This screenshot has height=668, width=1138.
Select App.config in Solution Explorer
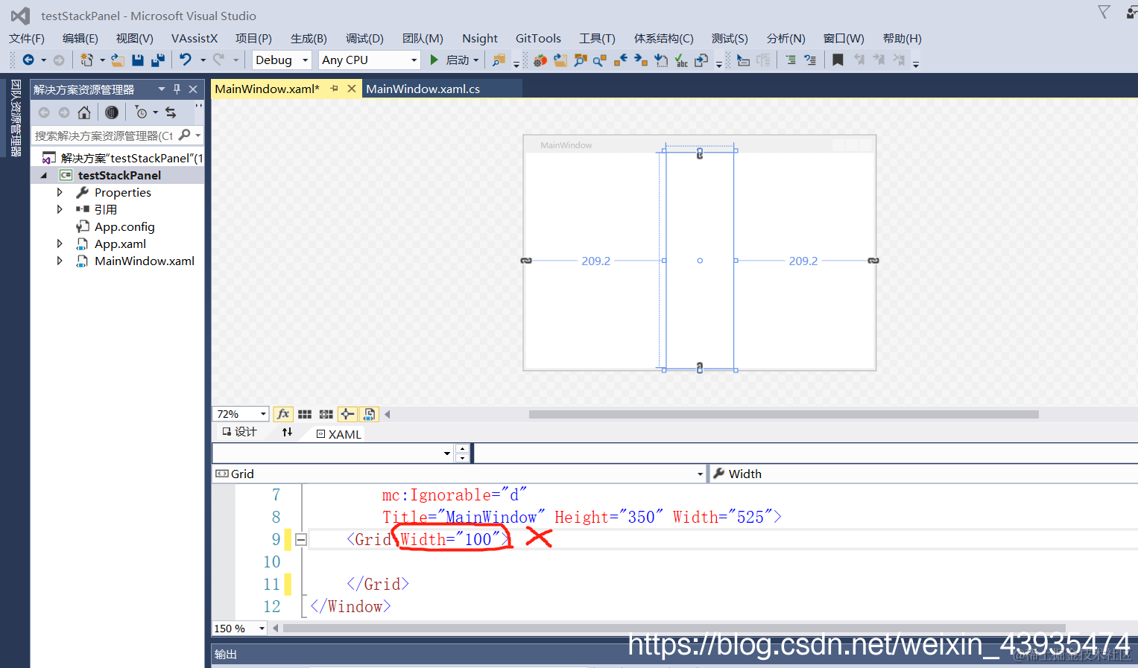coord(124,226)
